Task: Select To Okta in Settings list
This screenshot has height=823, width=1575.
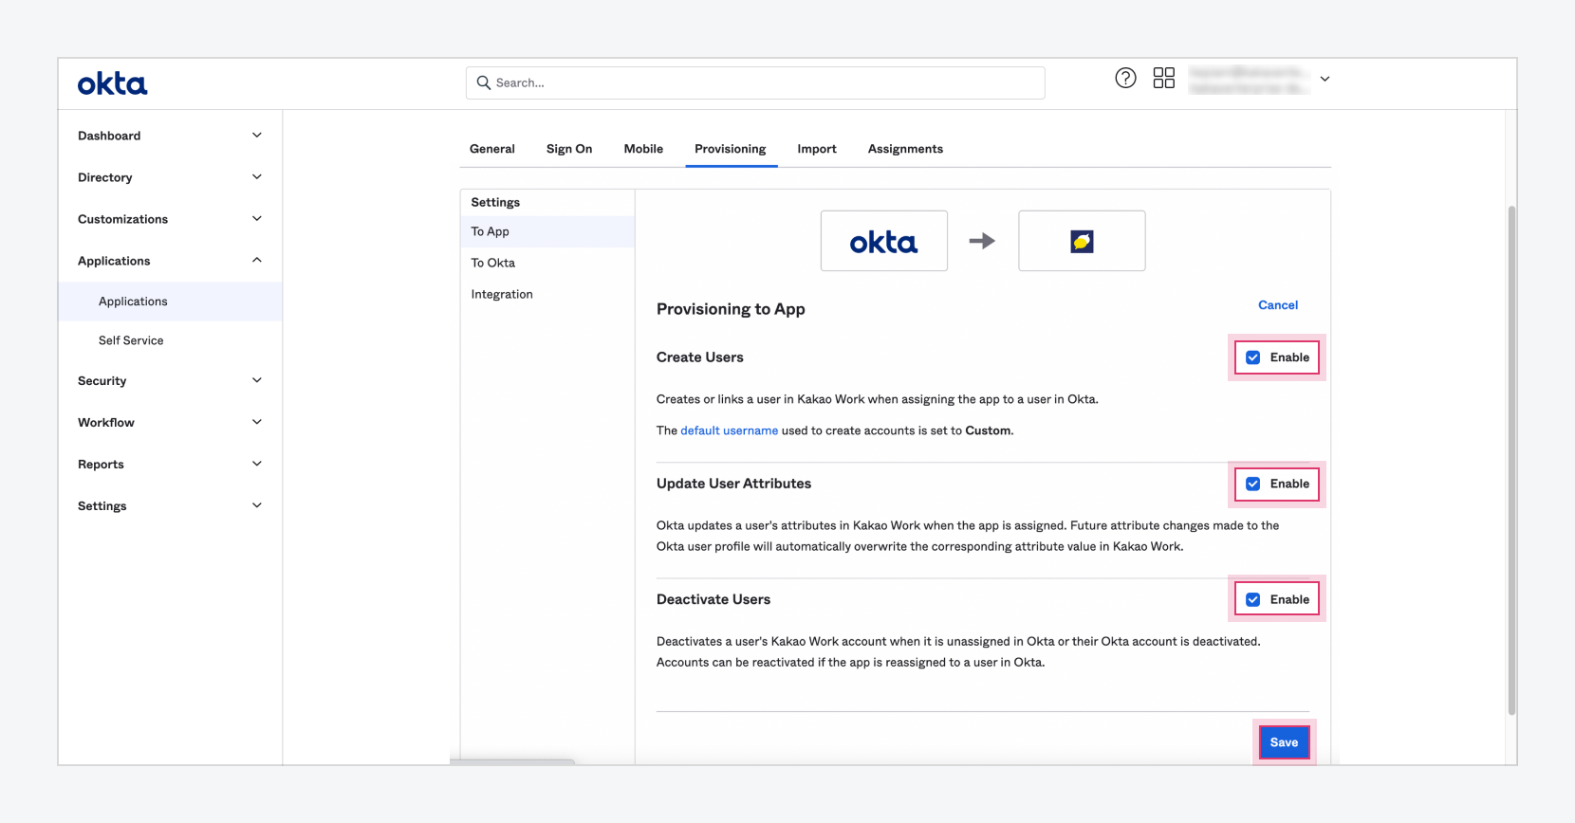Action: [547, 263]
